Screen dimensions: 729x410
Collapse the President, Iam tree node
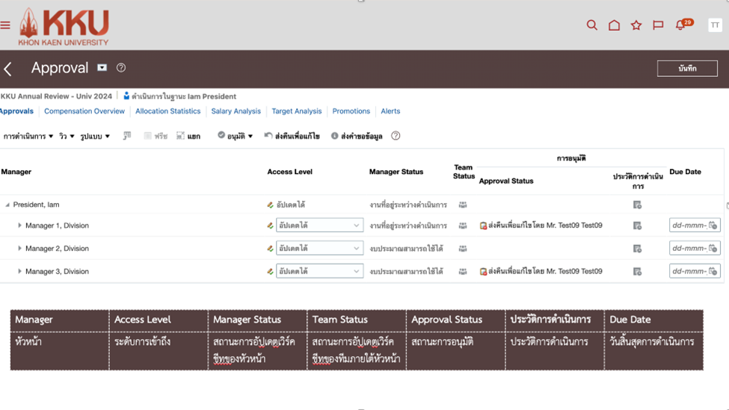(x=7, y=205)
